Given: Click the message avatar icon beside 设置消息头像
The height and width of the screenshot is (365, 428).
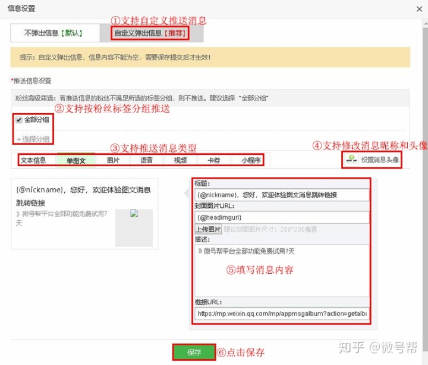Looking at the screenshot, I should [x=351, y=160].
